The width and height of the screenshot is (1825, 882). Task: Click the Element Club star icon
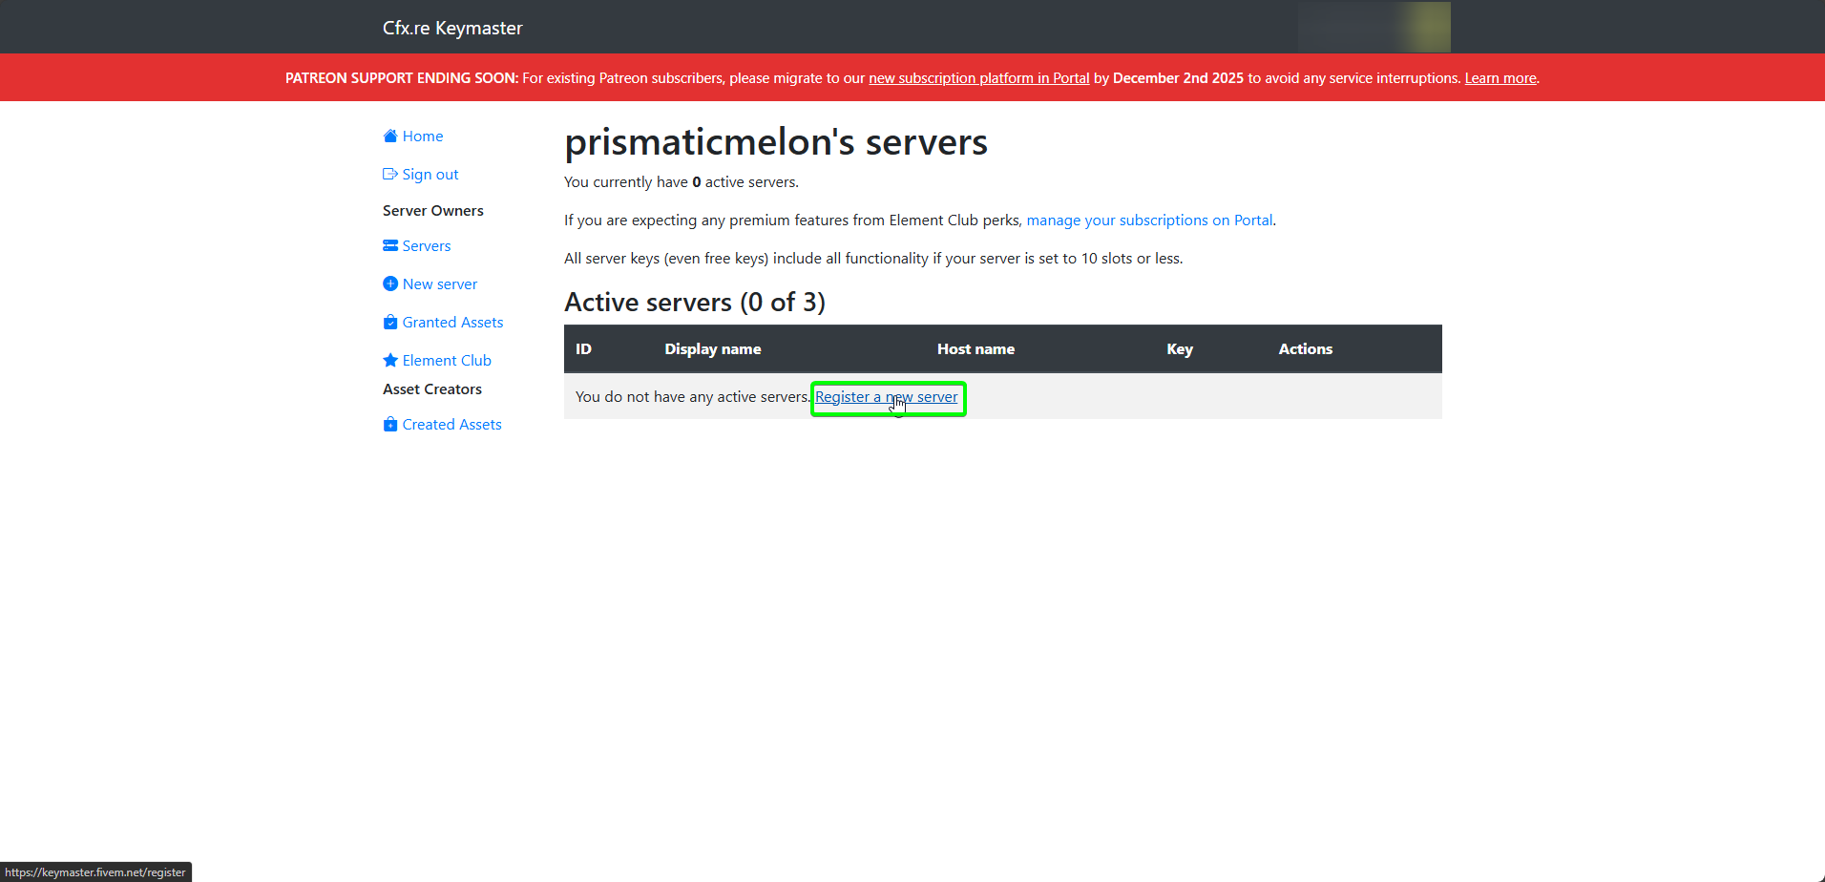pyautogui.click(x=389, y=360)
